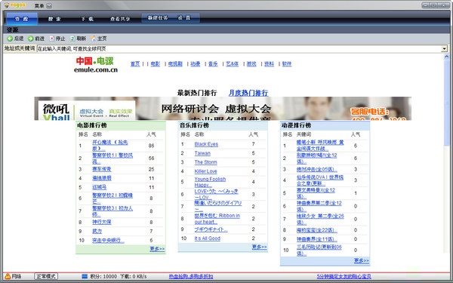Click the 下载: 0 KB/s status text

click(133, 276)
